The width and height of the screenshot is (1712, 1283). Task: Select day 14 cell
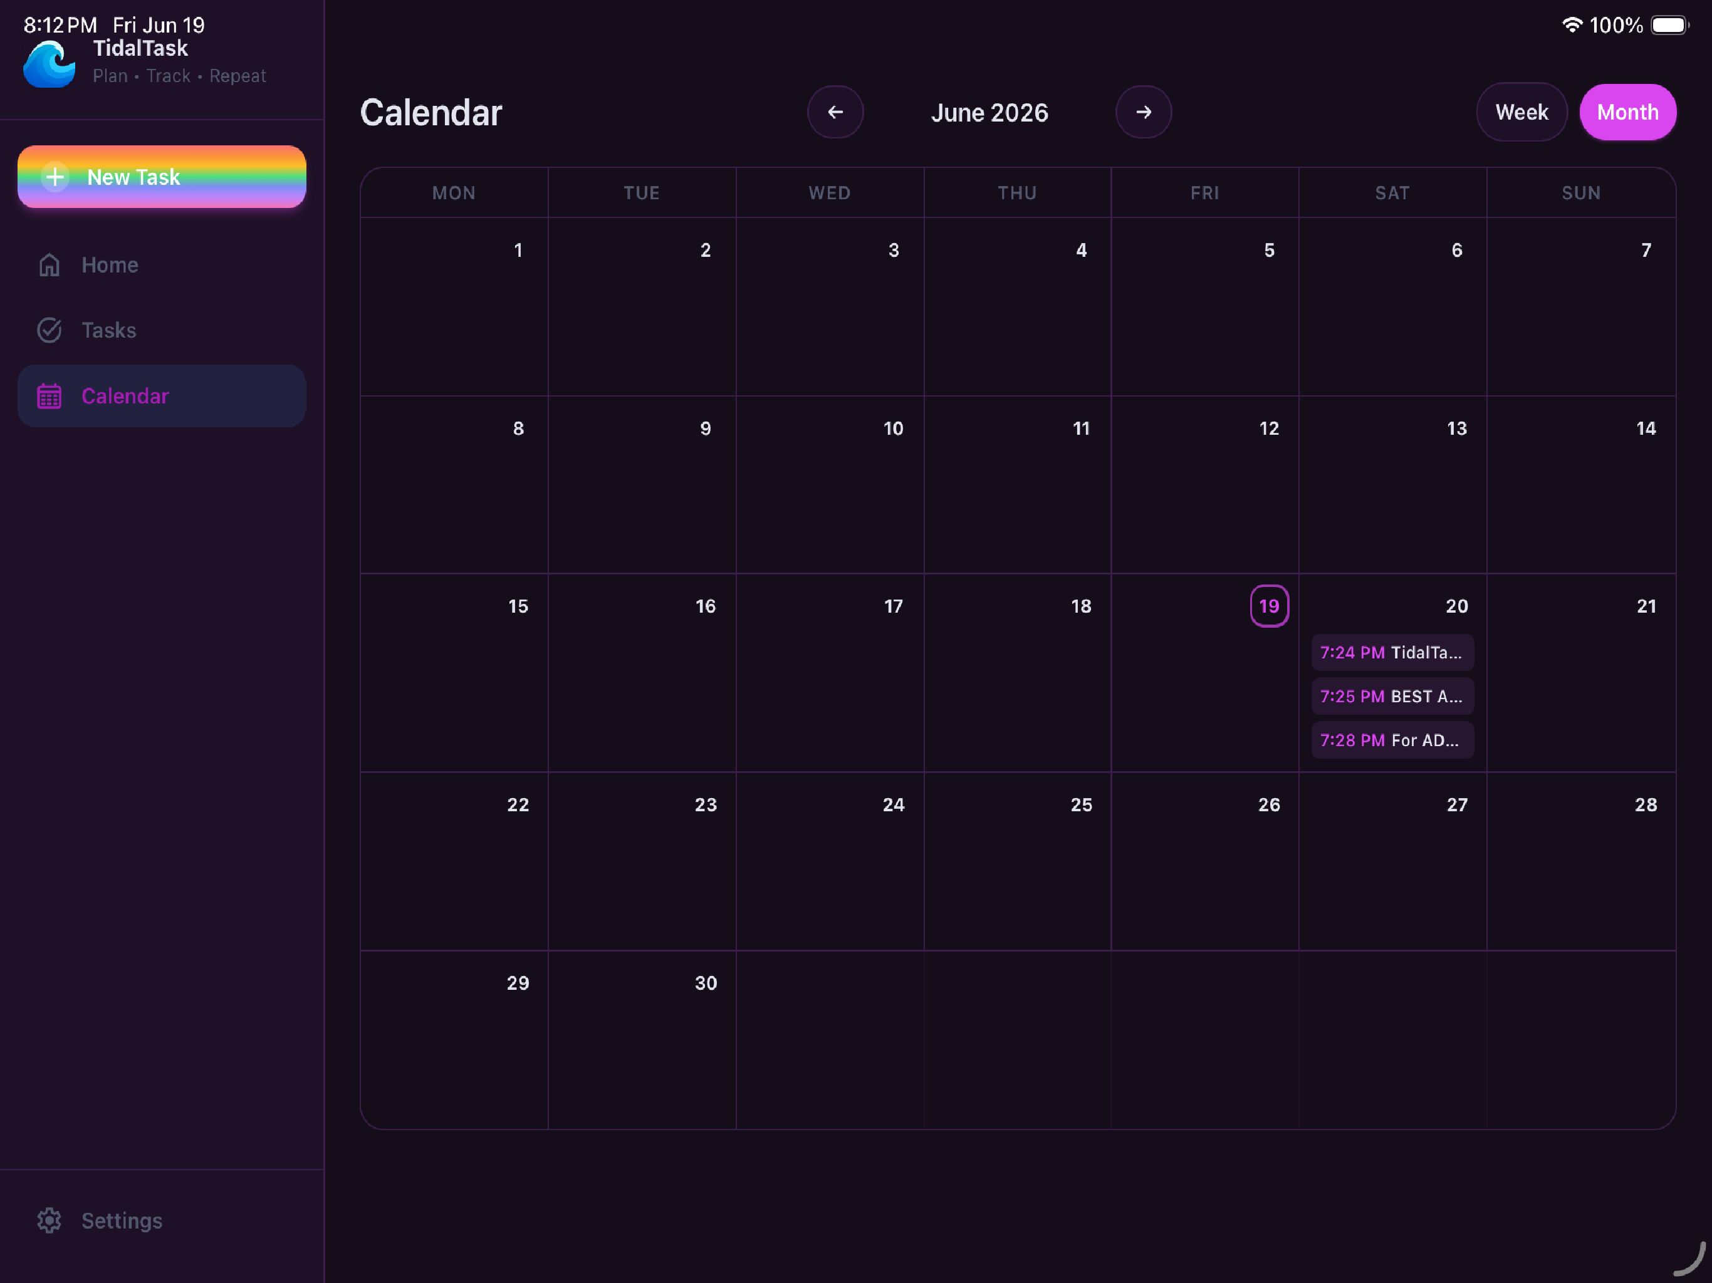(x=1581, y=484)
